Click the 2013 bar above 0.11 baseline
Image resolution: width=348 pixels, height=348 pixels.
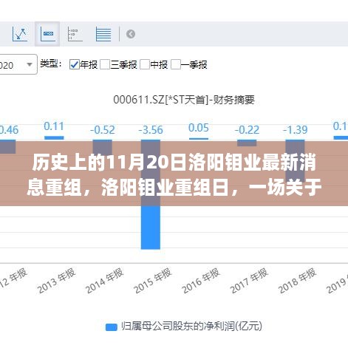(54, 138)
